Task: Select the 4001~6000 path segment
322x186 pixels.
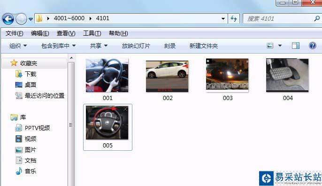Action: pyautogui.click(x=69, y=18)
